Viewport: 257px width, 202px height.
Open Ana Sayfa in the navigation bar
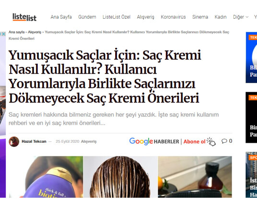click(x=61, y=17)
